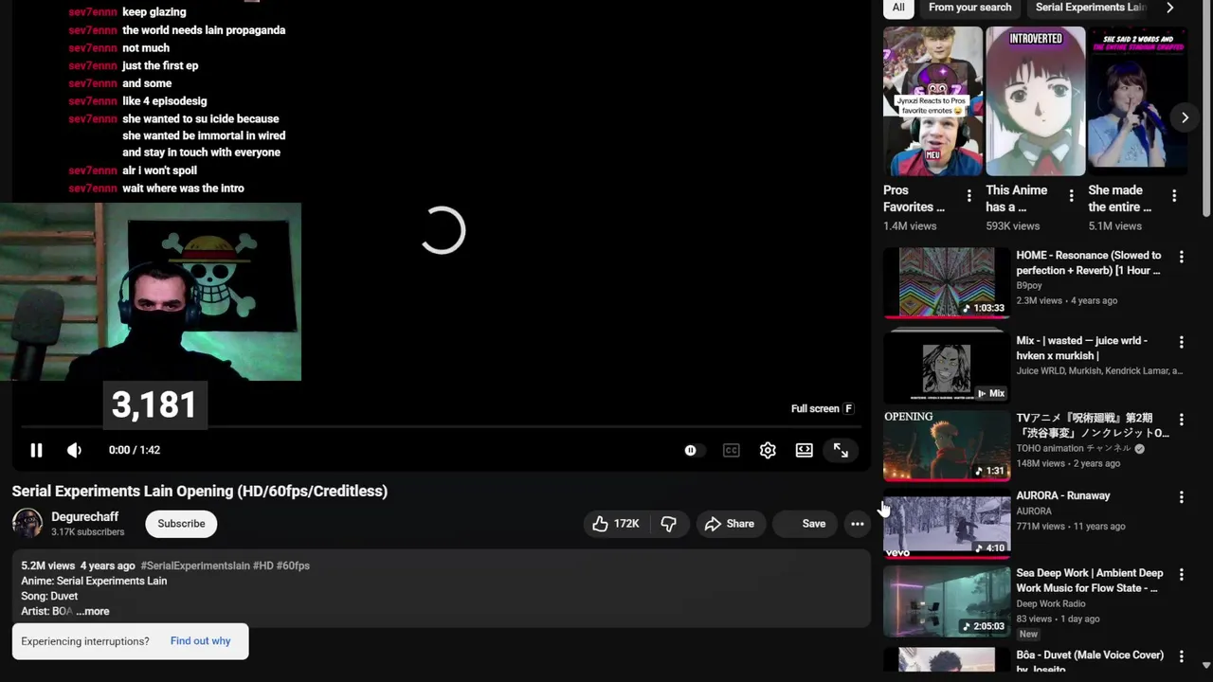Image resolution: width=1213 pixels, height=682 pixels.
Task: Toggle closed captions CC button
Action: click(x=731, y=450)
